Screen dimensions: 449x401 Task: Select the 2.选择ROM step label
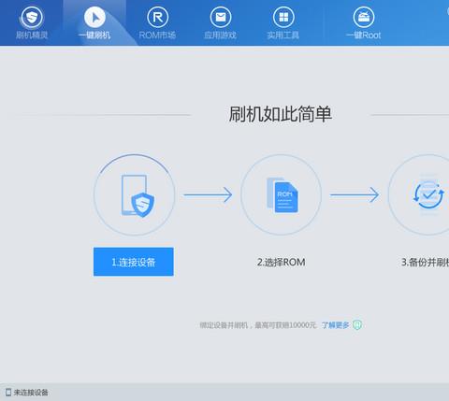(x=282, y=263)
